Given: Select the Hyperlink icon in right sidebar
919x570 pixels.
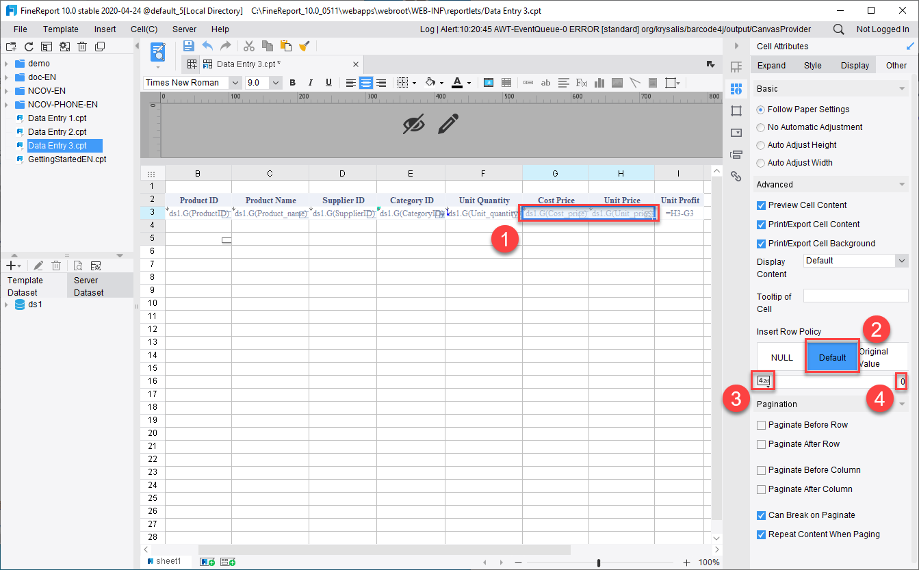Looking at the screenshot, I should tap(736, 177).
